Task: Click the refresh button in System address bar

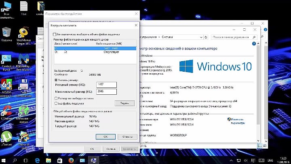Action: (x=206, y=37)
